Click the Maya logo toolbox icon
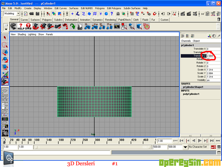This screenshot has width=222, height=167. (5, 133)
